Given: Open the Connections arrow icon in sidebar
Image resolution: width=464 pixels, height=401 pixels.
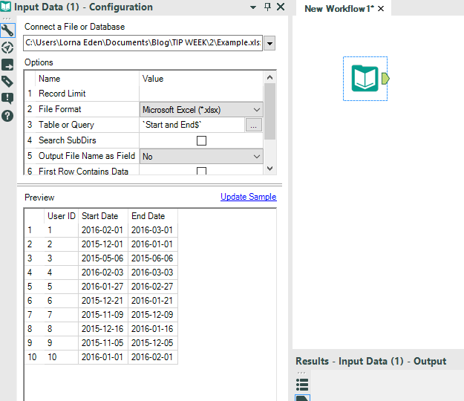Looking at the screenshot, I should [7, 65].
